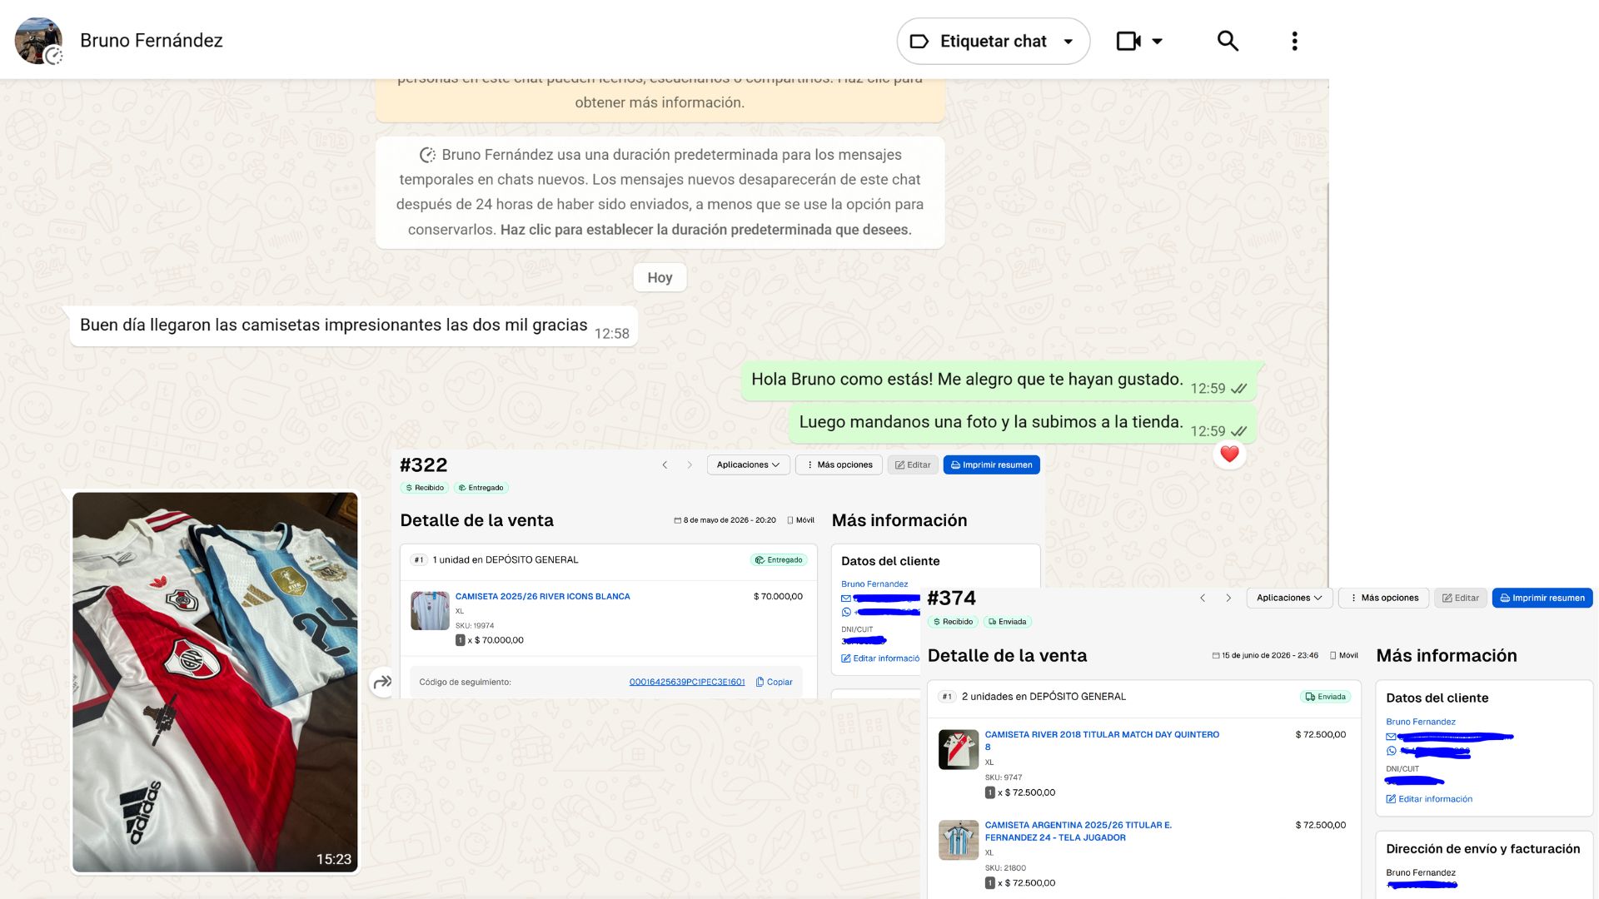The image size is (1599, 899).
Task: Click '15 de junio de 2026 - 23:46' date
Action: pyautogui.click(x=1270, y=655)
